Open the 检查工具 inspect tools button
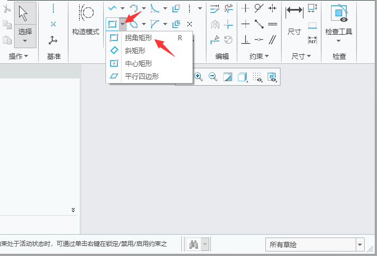This screenshot has height=256, width=377. pos(339,23)
